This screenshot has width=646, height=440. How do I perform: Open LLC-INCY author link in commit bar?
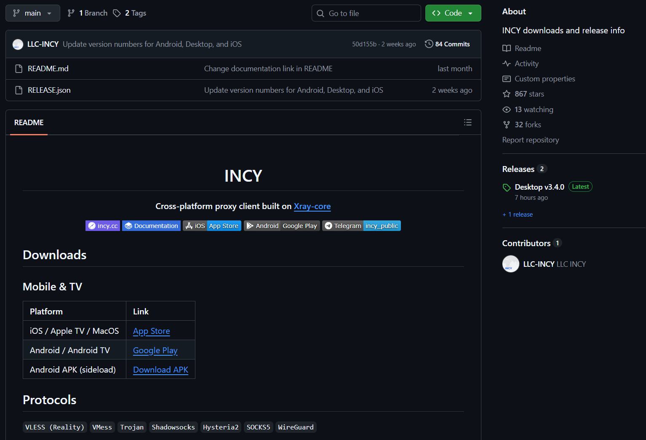click(43, 44)
